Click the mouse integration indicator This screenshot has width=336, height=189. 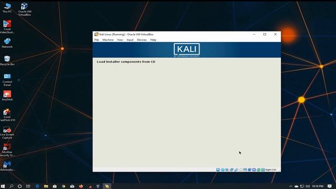258,170
